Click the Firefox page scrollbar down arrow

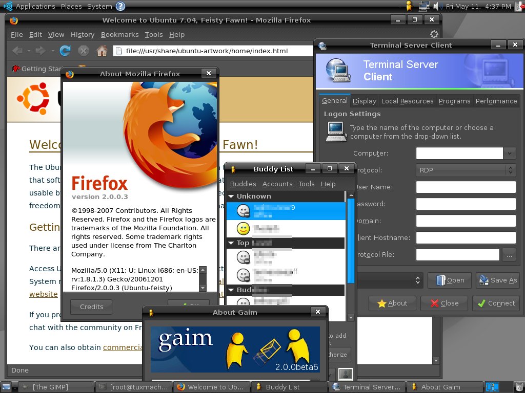point(436,361)
